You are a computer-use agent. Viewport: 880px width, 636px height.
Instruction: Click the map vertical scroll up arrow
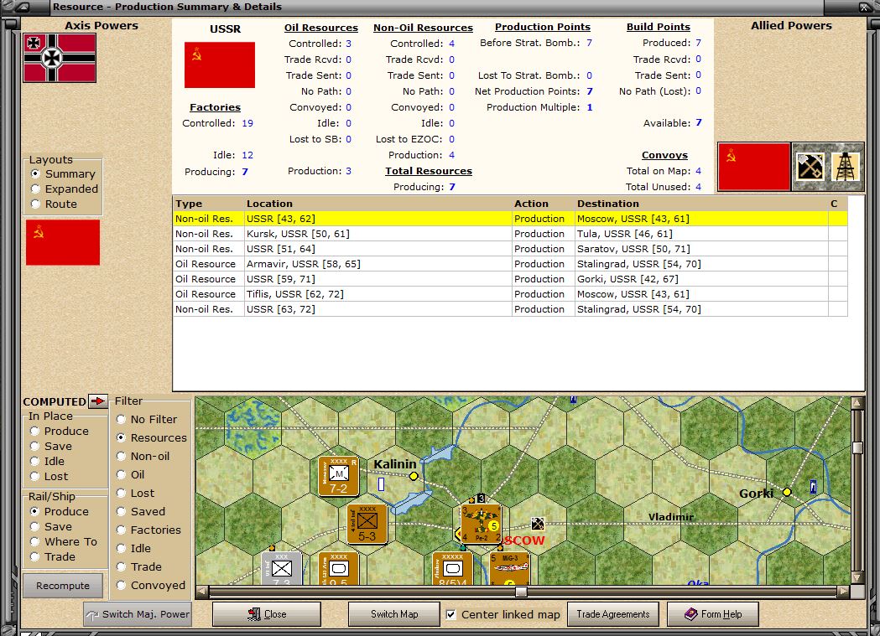[857, 402]
